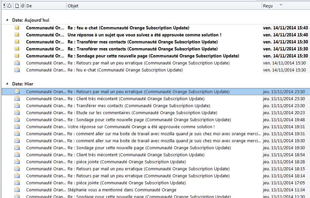Click envelope icon of unread 'Re : Transférer mes contacts'
310x198 pixels.
click(17, 41)
